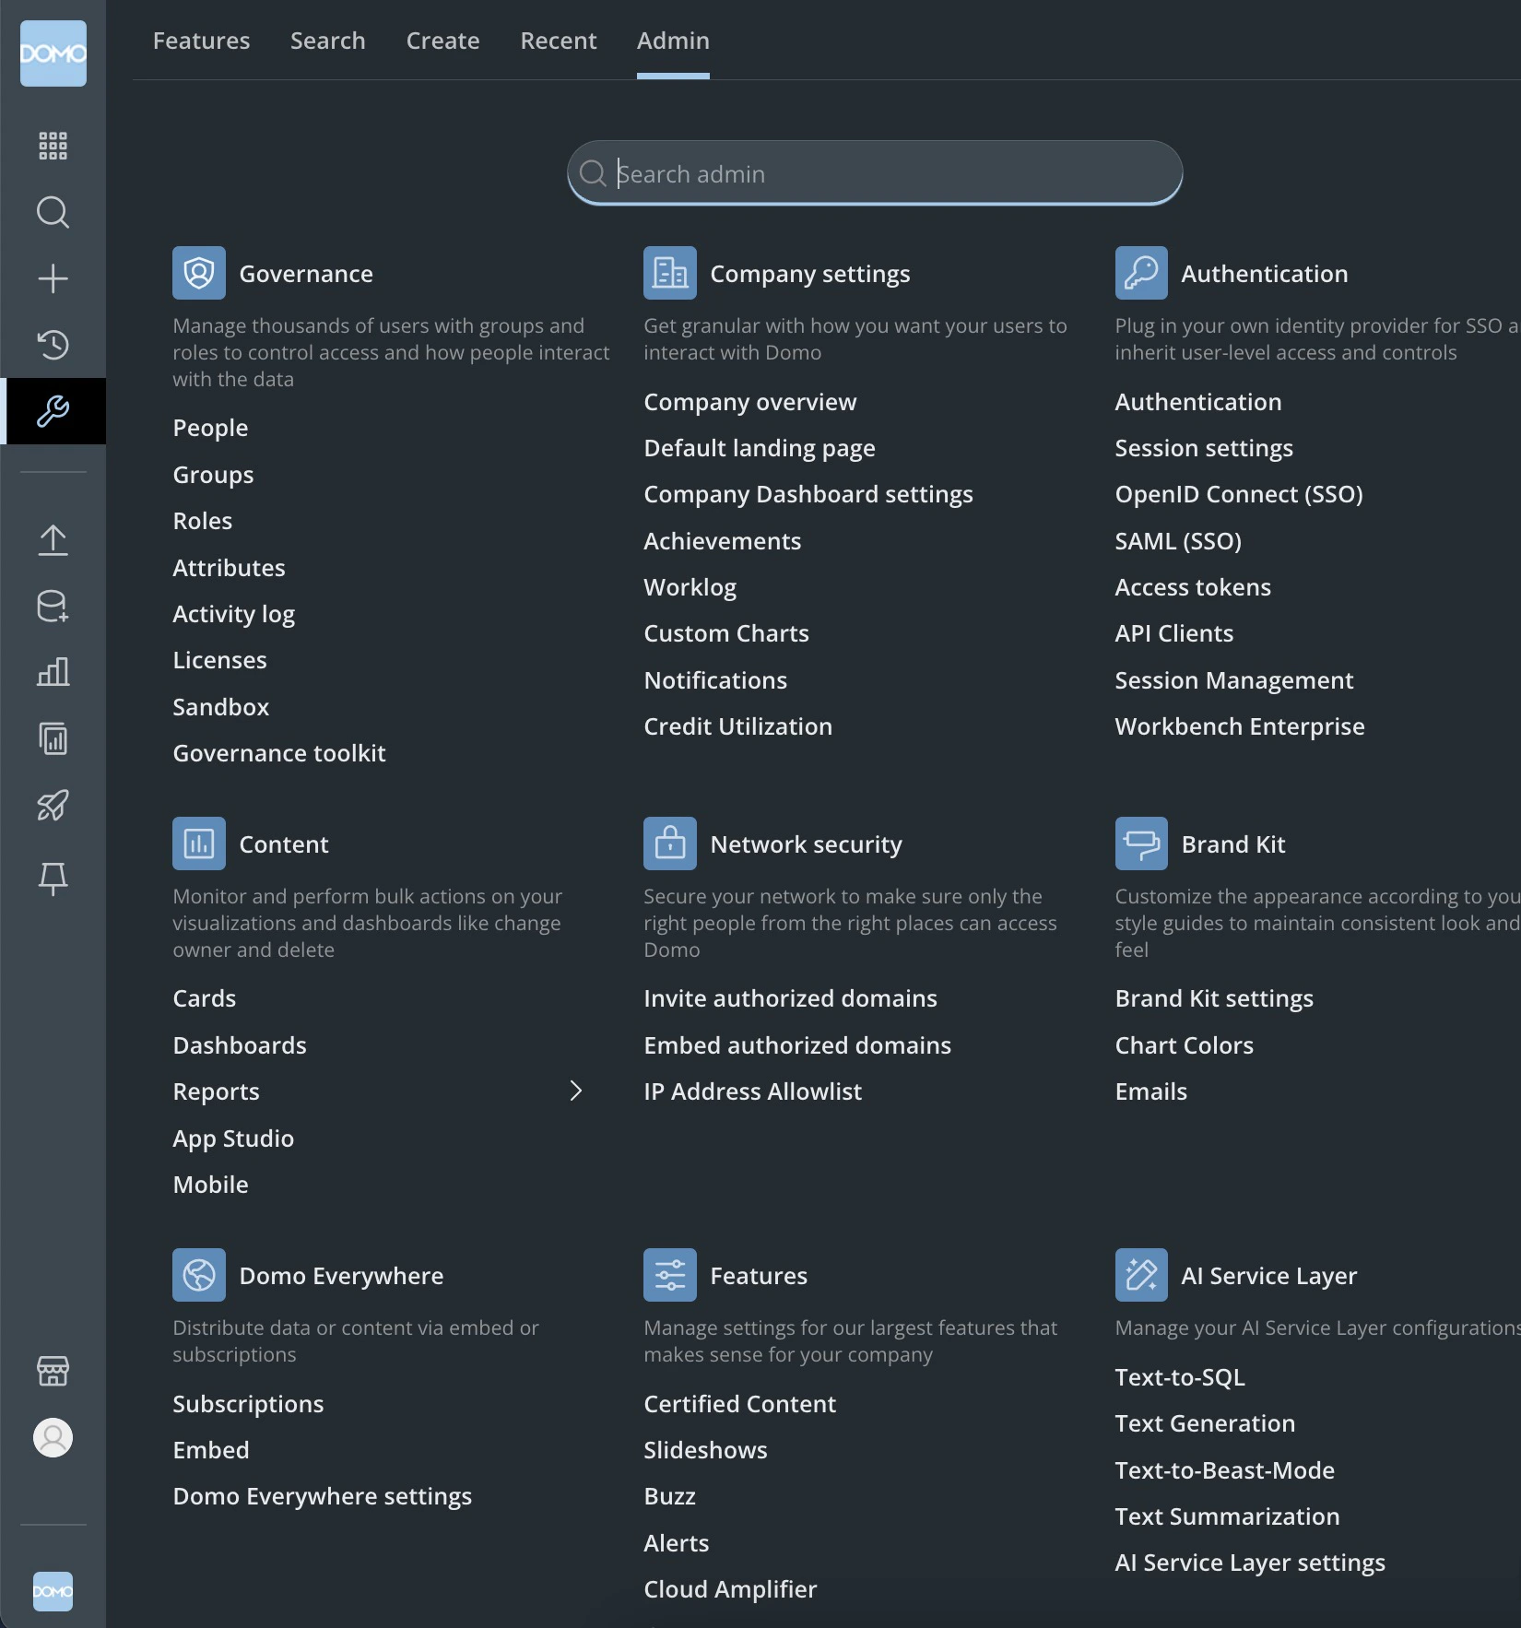Open SAML (SSO) settings
Viewport: 1521px width, 1628px height.
pyautogui.click(x=1178, y=541)
